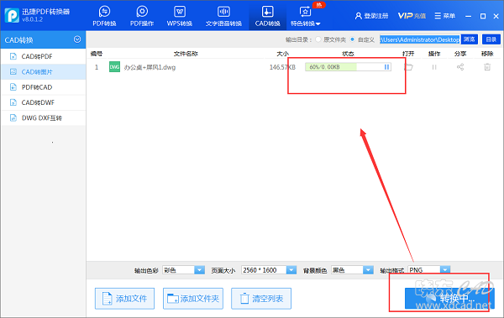Viewport: 504px width, 318px height.
Task: Expand the 特色转换 dropdown tab
Action: tap(306, 16)
